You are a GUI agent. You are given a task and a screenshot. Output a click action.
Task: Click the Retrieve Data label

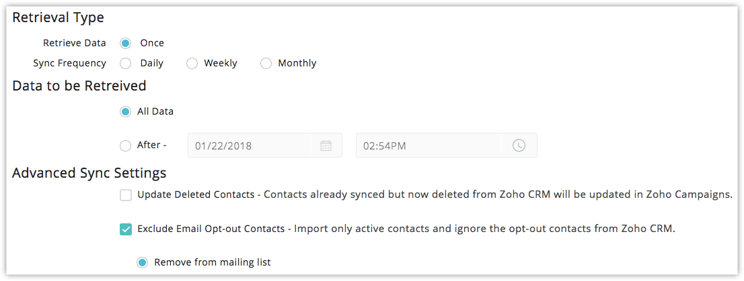point(75,43)
